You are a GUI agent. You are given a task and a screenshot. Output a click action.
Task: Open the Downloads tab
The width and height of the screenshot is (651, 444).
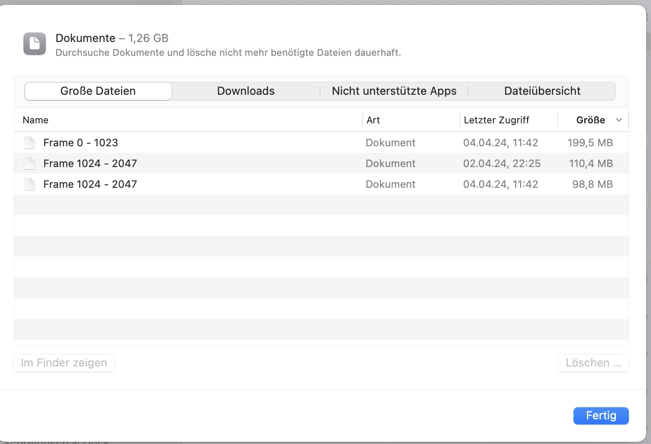click(x=246, y=91)
